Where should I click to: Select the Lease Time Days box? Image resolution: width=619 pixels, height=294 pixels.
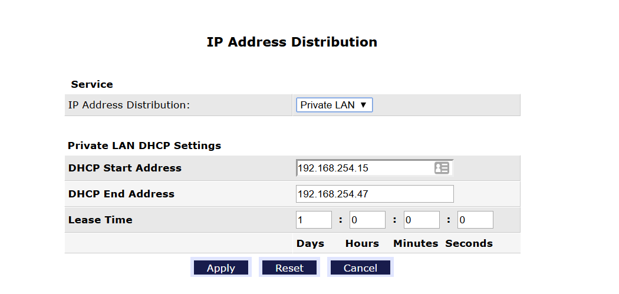314,220
